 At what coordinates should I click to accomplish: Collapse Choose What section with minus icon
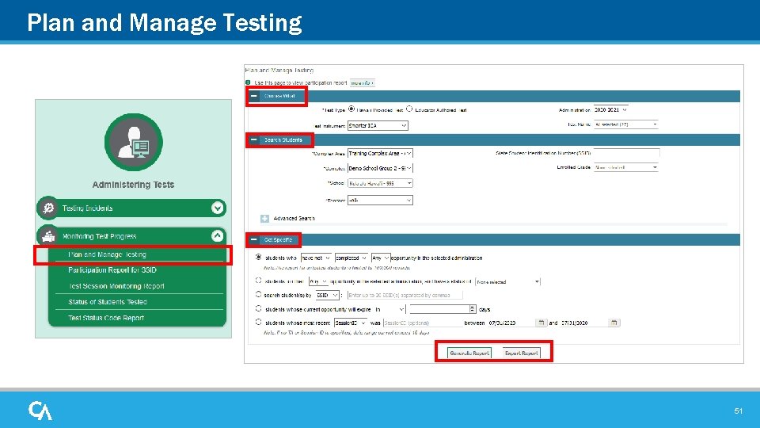coord(254,96)
